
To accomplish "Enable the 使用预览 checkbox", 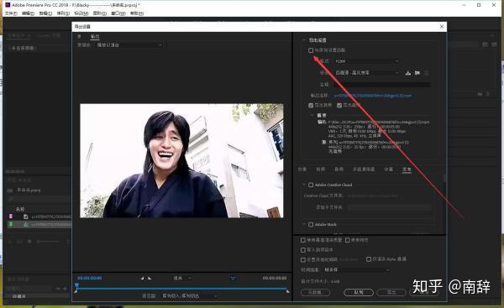I will (348, 240).
